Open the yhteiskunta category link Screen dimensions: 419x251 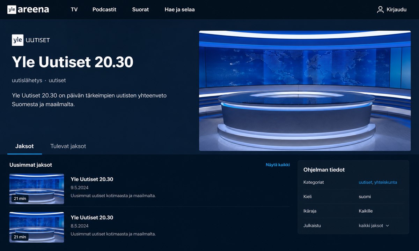pos(385,182)
